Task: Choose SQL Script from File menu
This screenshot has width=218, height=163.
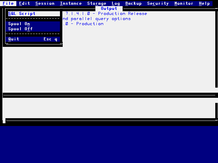Action: [22, 14]
